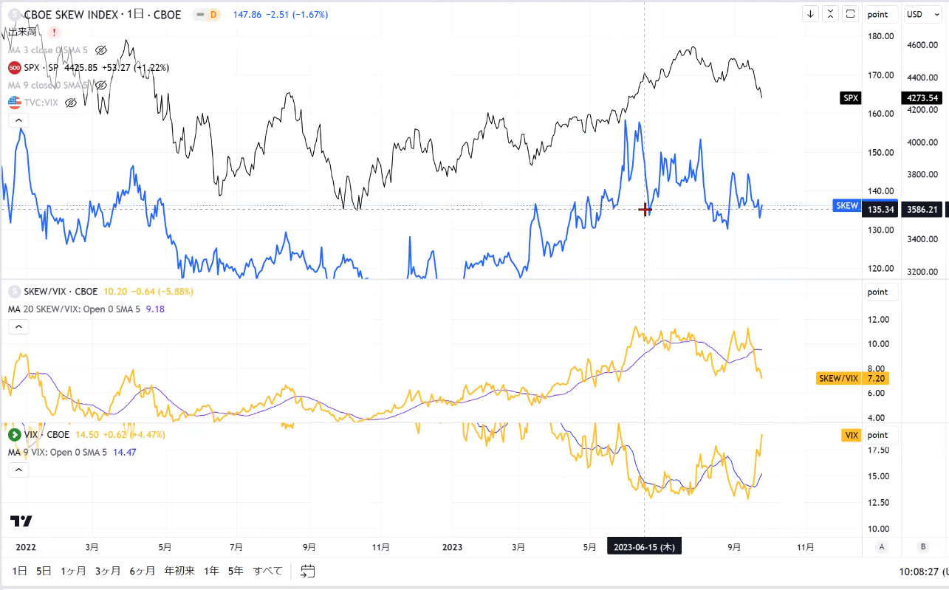Click the SPX · SP legend label
This screenshot has height=590, width=949.
coord(43,68)
